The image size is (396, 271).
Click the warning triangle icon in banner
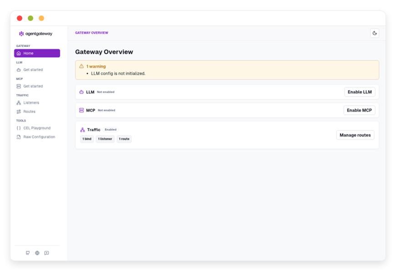pyautogui.click(x=81, y=66)
